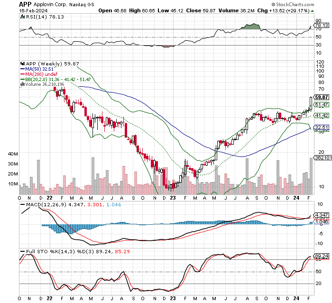Click the 40M label on the volume axis
The height and width of the screenshot is (303, 332).
(13, 154)
